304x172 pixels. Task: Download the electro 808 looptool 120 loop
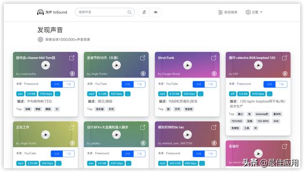281,84
